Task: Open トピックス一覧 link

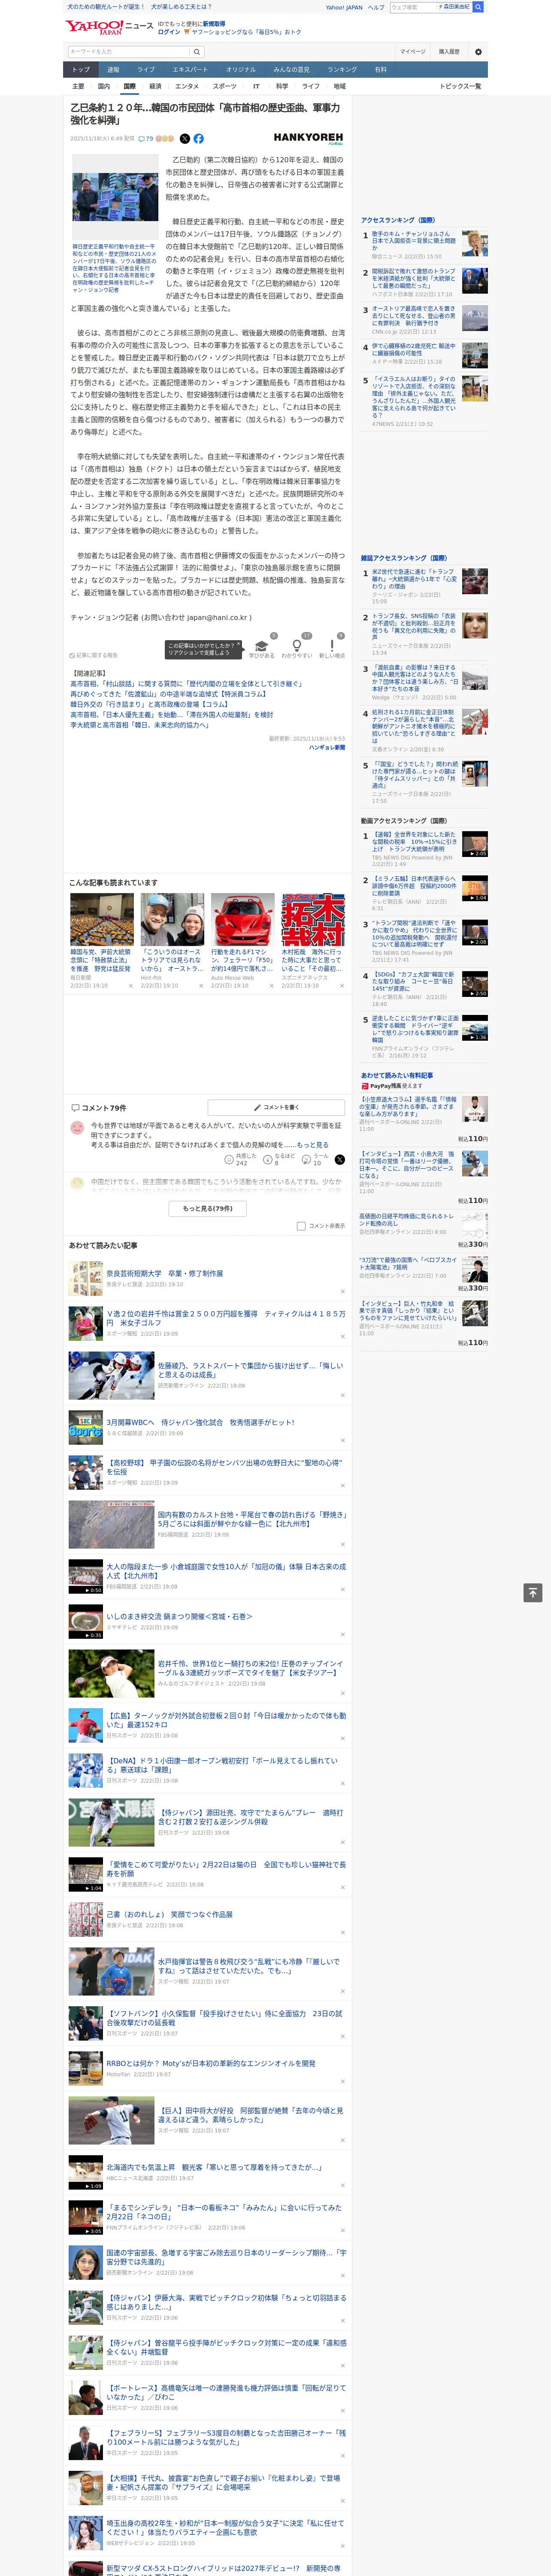Action: coord(460,86)
